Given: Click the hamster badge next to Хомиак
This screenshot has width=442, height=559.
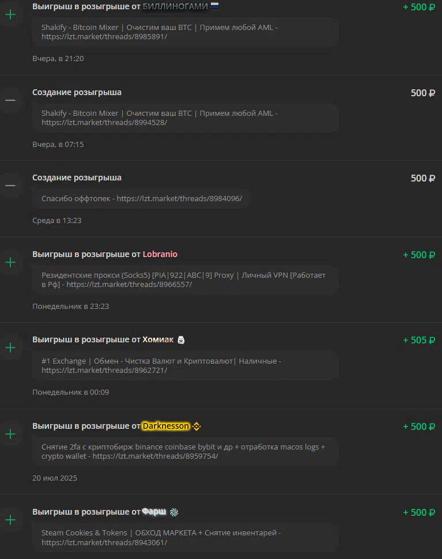Looking at the screenshot, I should [181, 340].
